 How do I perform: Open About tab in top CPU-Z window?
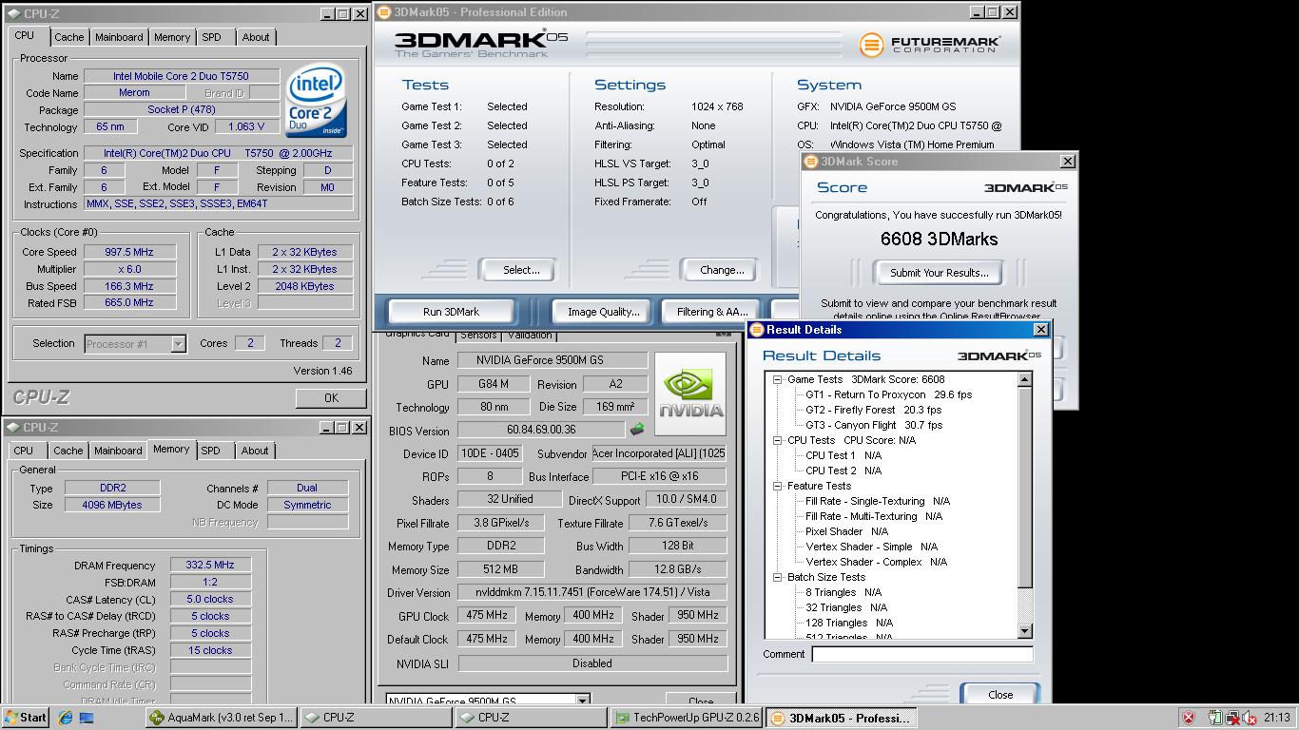[255, 37]
